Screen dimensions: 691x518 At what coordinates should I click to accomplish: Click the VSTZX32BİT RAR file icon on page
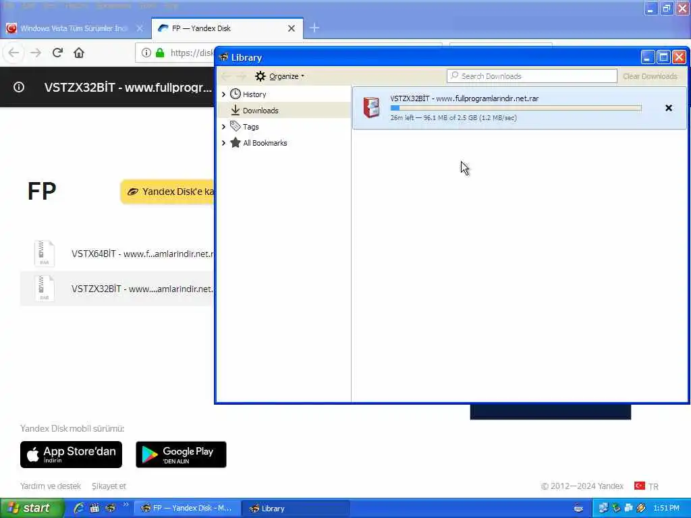(44, 289)
